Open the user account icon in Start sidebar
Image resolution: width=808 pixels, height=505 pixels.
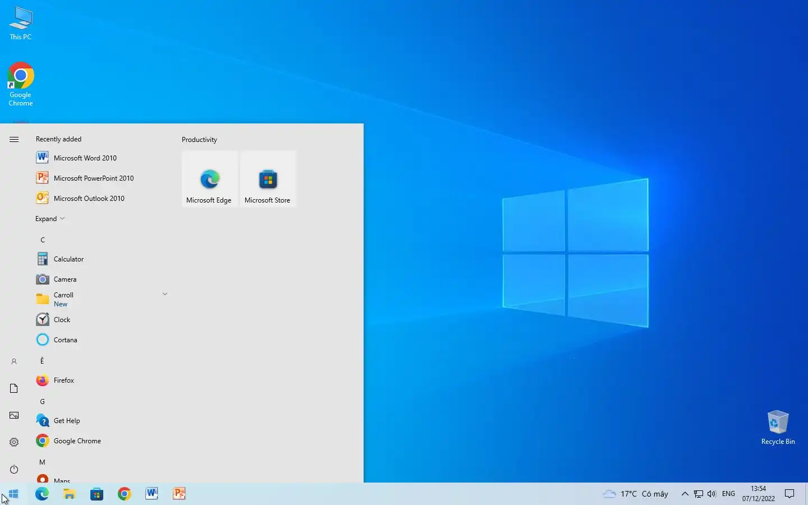click(14, 361)
